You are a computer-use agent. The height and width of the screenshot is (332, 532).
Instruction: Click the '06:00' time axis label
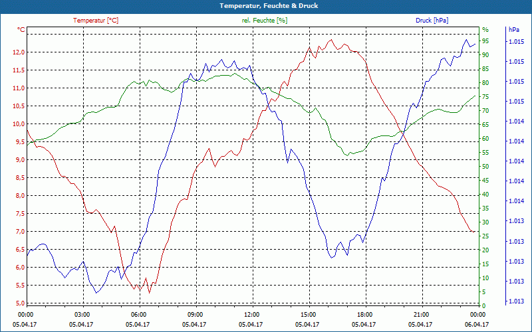tap(138, 314)
